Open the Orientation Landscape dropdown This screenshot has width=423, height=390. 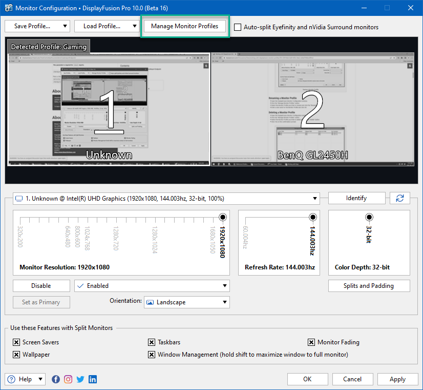pos(224,302)
